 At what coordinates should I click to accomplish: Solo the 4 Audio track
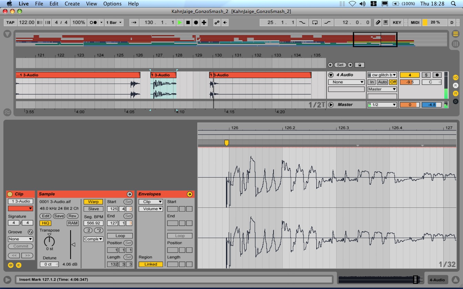point(426,75)
